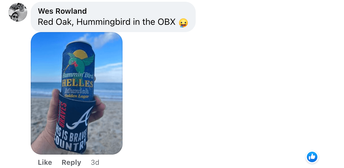Screen dimensions: 344x168
Task: Click the red 'BRAVES' vertical koozie text
Action: [63, 114]
